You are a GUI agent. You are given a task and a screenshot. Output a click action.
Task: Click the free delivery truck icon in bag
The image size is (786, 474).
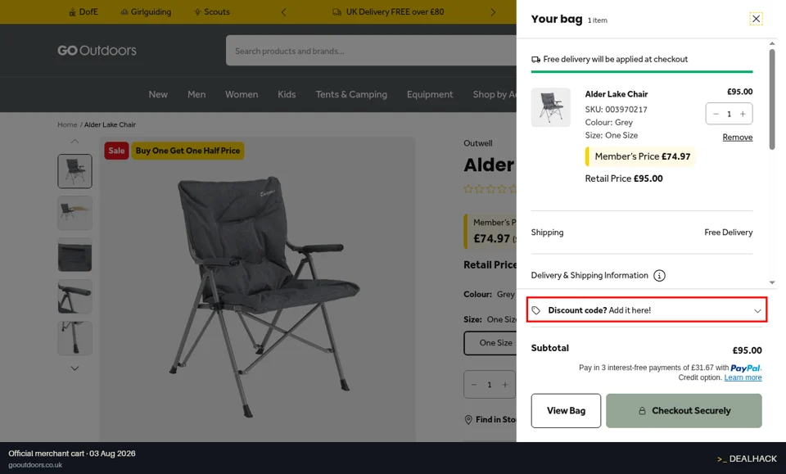535,59
